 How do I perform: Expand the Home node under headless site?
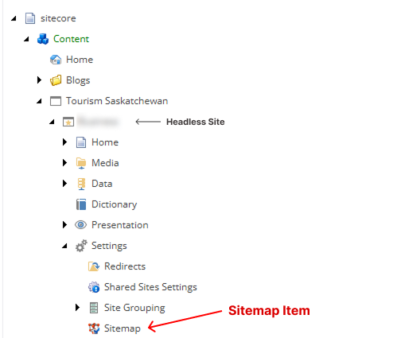pos(64,142)
